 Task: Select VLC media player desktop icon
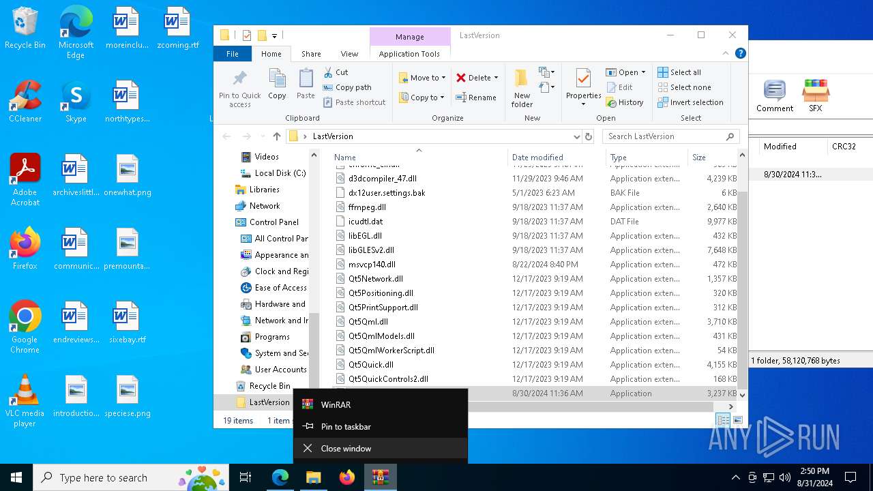pyautogui.click(x=25, y=401)
